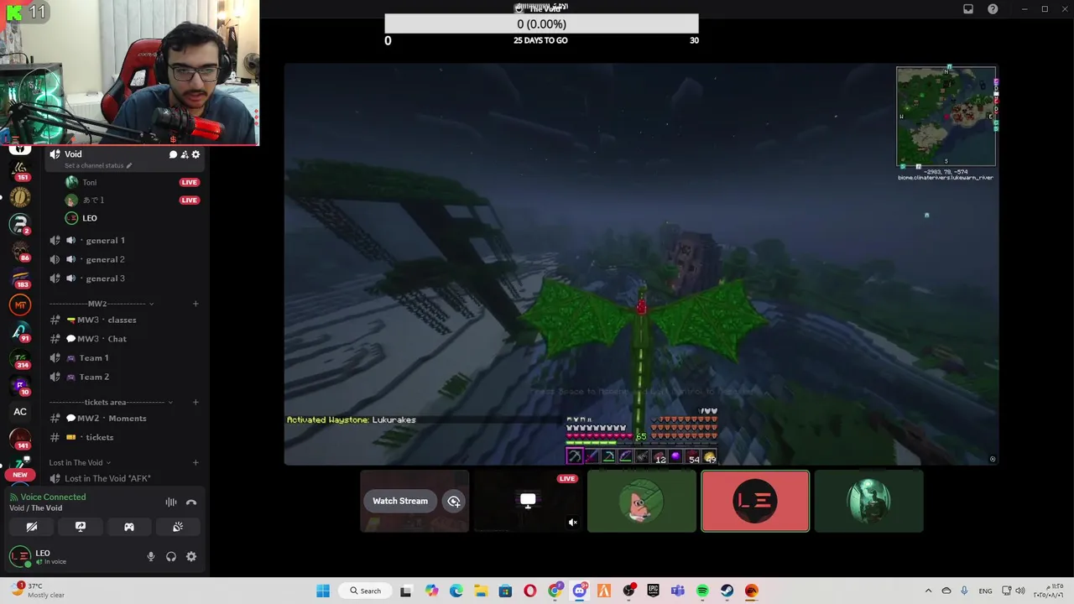Click Watch Stream button
Viewport: 1074px width, 604px height.
[x=400, y=501]
